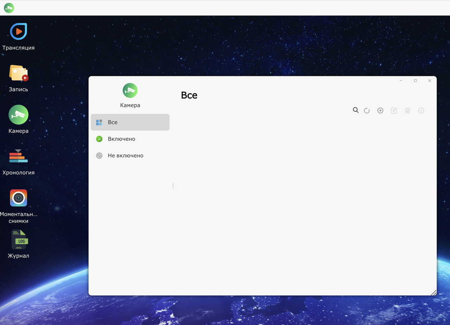Select the Все sidebar category
The image size is (450, 325).
point(130,122)
